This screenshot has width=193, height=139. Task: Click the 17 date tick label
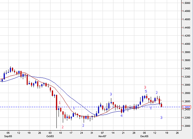71,133
